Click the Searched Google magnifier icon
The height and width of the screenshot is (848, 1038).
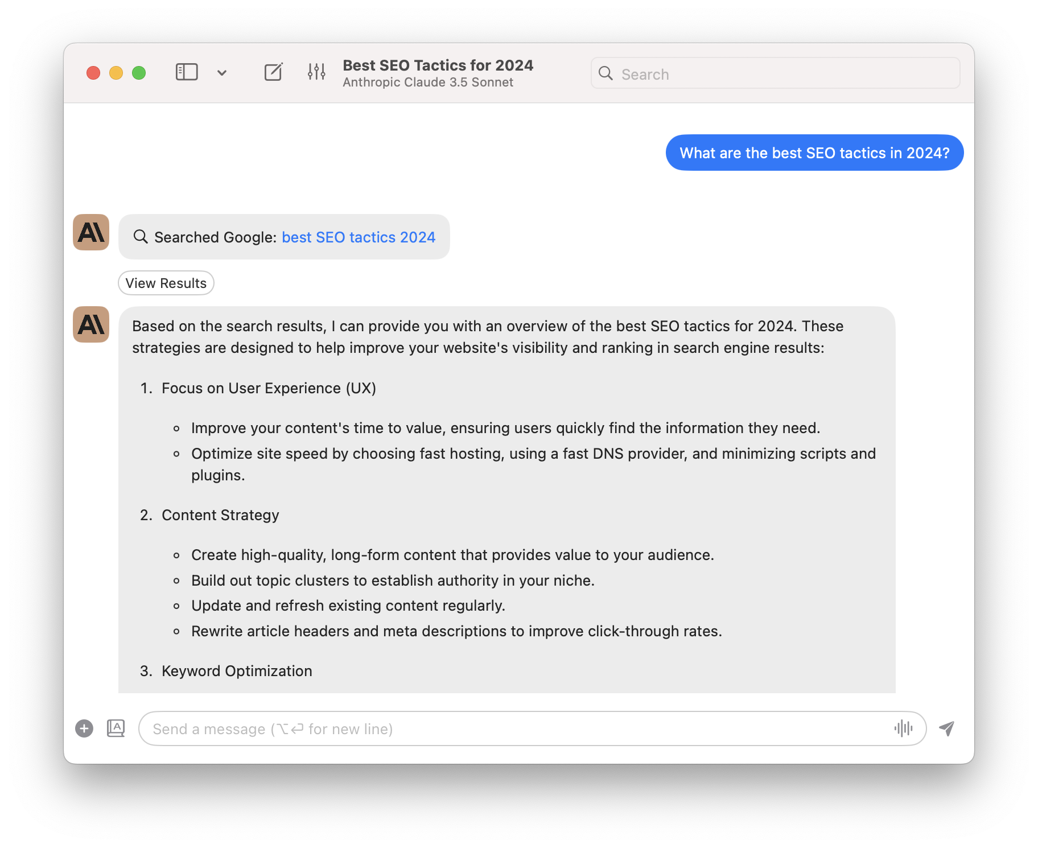click(x=141, y=237)
